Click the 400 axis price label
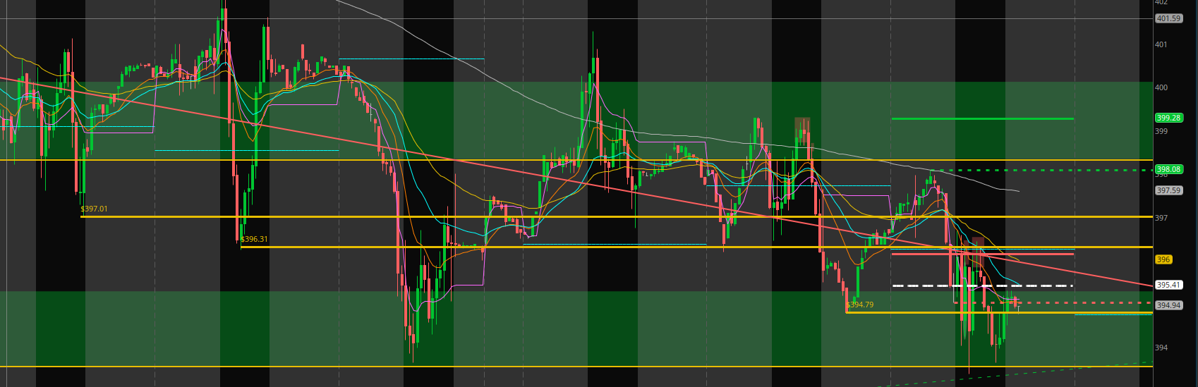The width and height of the screenshot is (1198, 387). [1161, 88]
